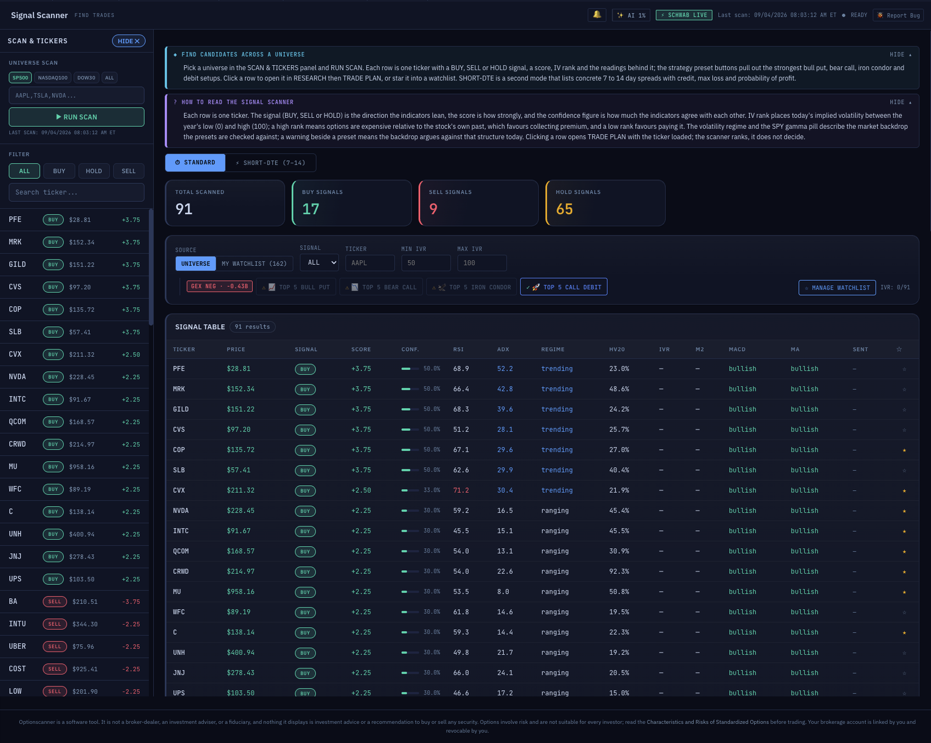Collapse the How To Read info box
931x743 pixels.
(x=901, y=102)
